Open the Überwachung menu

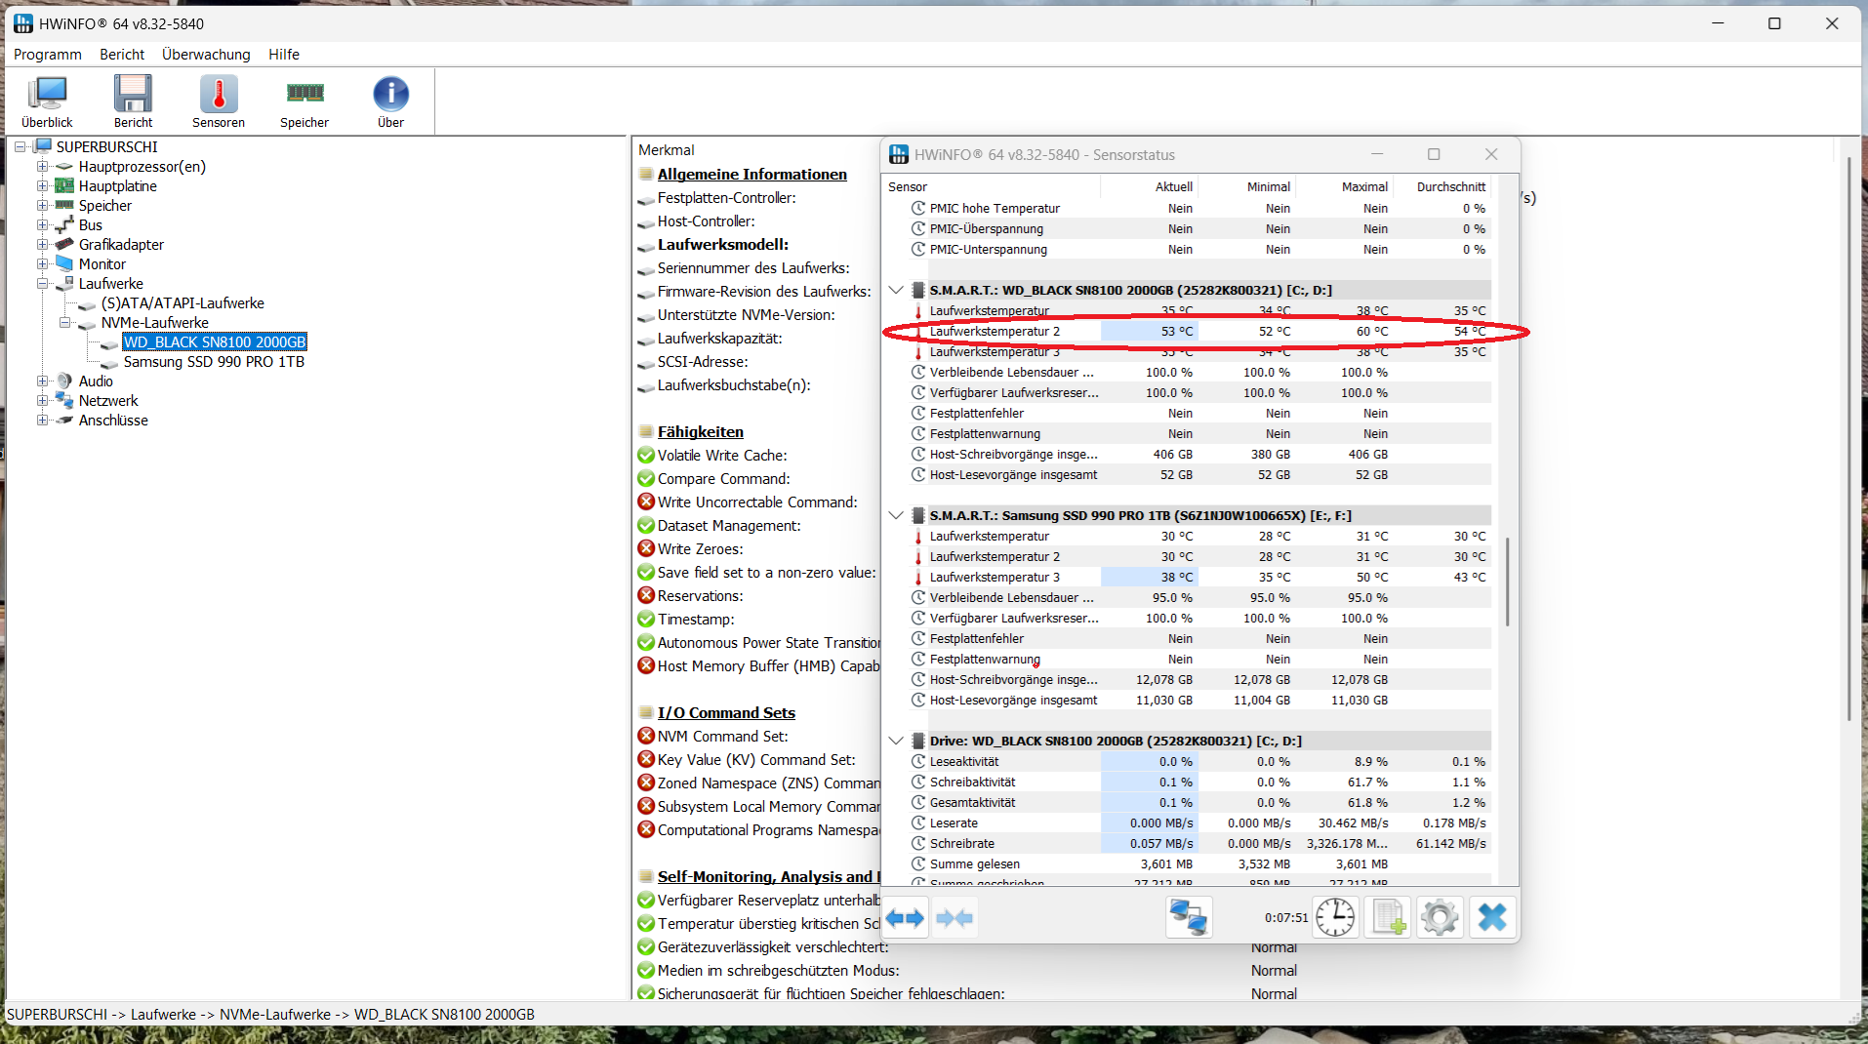click(206, 55)
